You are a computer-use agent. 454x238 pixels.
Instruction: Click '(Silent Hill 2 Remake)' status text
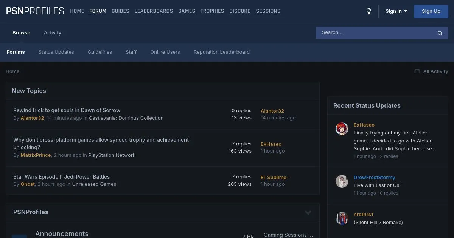click(378, 222)
